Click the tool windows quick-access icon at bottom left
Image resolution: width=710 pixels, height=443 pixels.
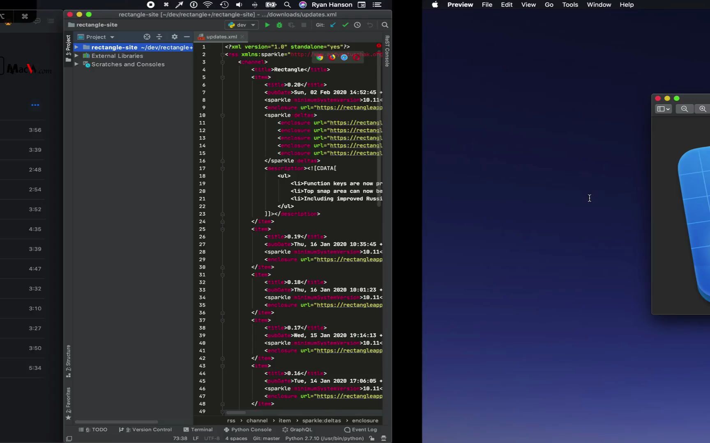(69, 438)
